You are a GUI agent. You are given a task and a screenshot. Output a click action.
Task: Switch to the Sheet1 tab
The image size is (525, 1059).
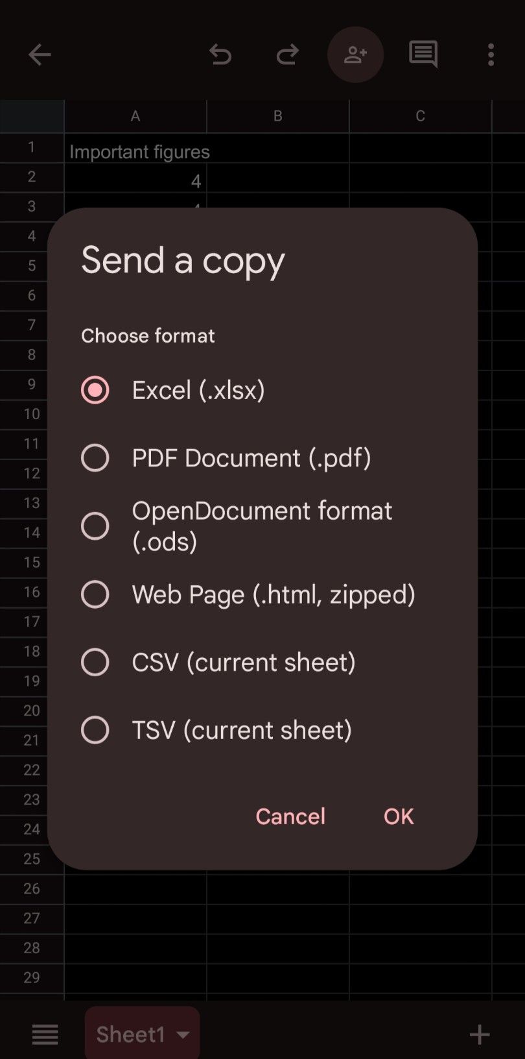pos(130,1034)
